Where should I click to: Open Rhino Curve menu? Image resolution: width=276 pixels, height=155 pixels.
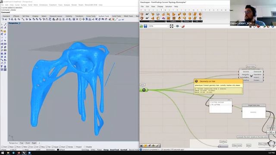(x=17, y=5)
